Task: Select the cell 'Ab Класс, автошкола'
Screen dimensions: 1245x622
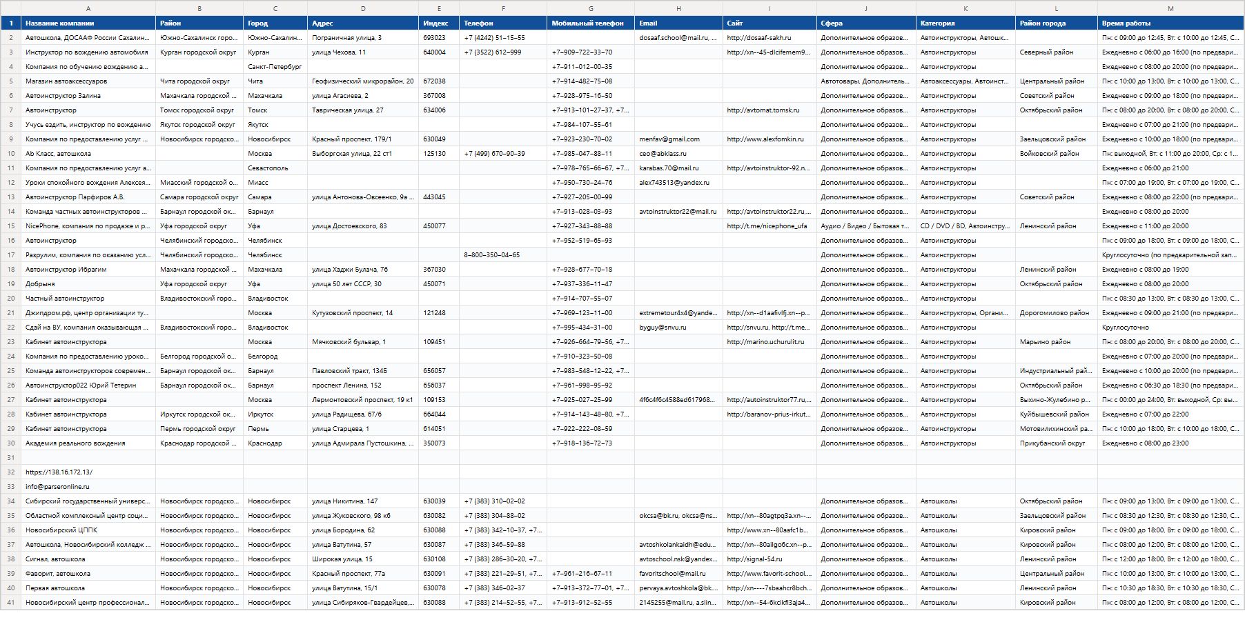Action: pyautogui.click(x=88, y=154)
